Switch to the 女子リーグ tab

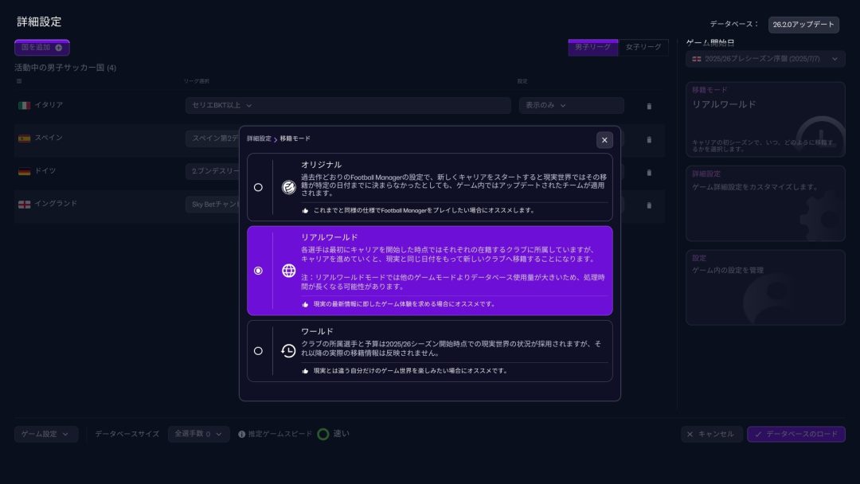[x=643, y=48]
